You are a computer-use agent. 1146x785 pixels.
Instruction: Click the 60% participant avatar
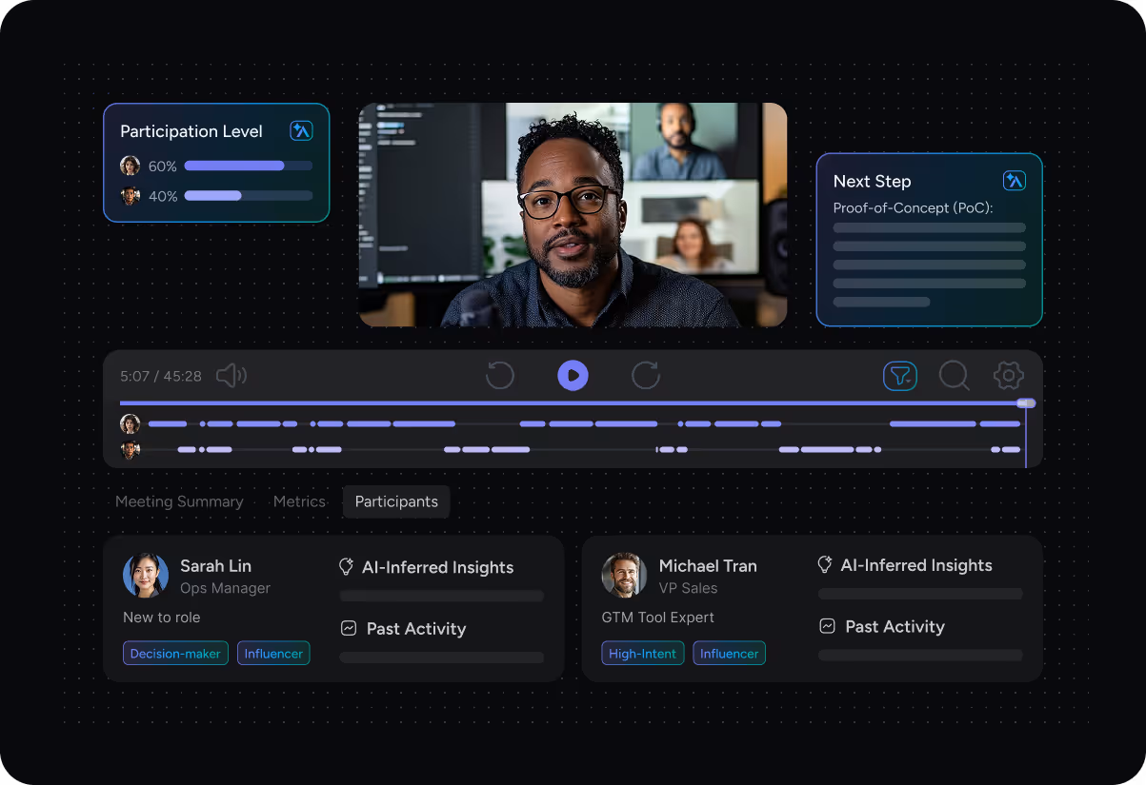pos(131,167)
